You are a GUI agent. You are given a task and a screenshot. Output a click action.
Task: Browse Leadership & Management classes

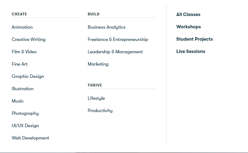115,52
